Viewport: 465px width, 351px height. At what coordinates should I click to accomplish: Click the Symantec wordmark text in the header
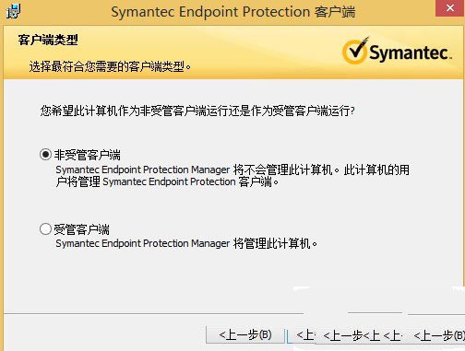pyautogui.click(x=410, y=53)
